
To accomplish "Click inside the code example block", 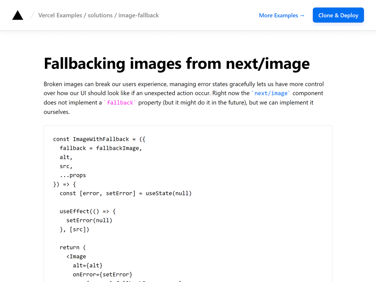I will coord(188,191).
